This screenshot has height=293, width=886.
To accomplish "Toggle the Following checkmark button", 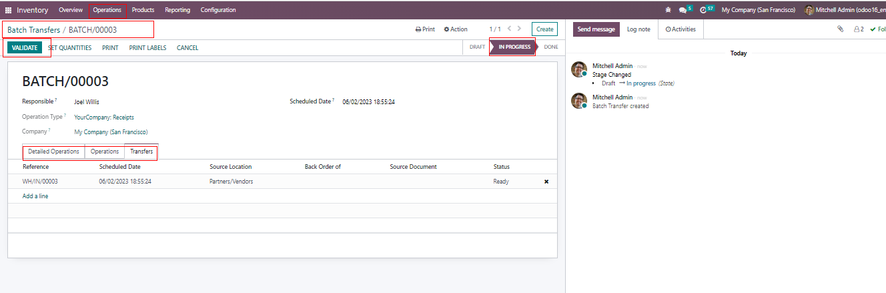I will [877, 29].
